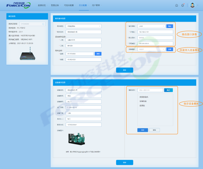Screen dimensions: 203x169
Task: Click the first-level directory input field
Action: (84, 40)
